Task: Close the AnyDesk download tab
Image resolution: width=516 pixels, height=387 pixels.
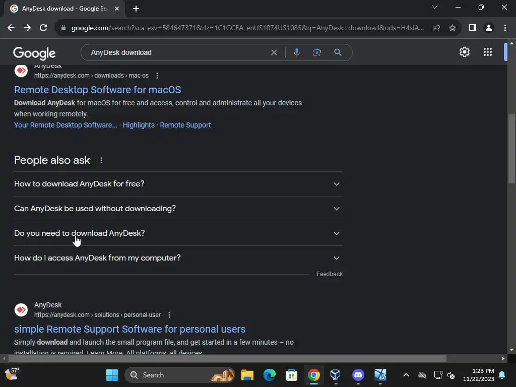Action: tap(117, 9)
